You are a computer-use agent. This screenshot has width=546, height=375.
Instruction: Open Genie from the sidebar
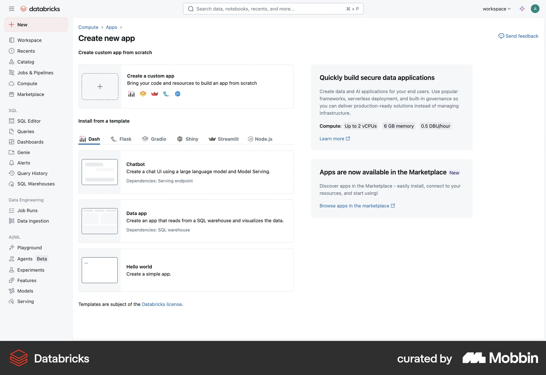coord(24,152)
